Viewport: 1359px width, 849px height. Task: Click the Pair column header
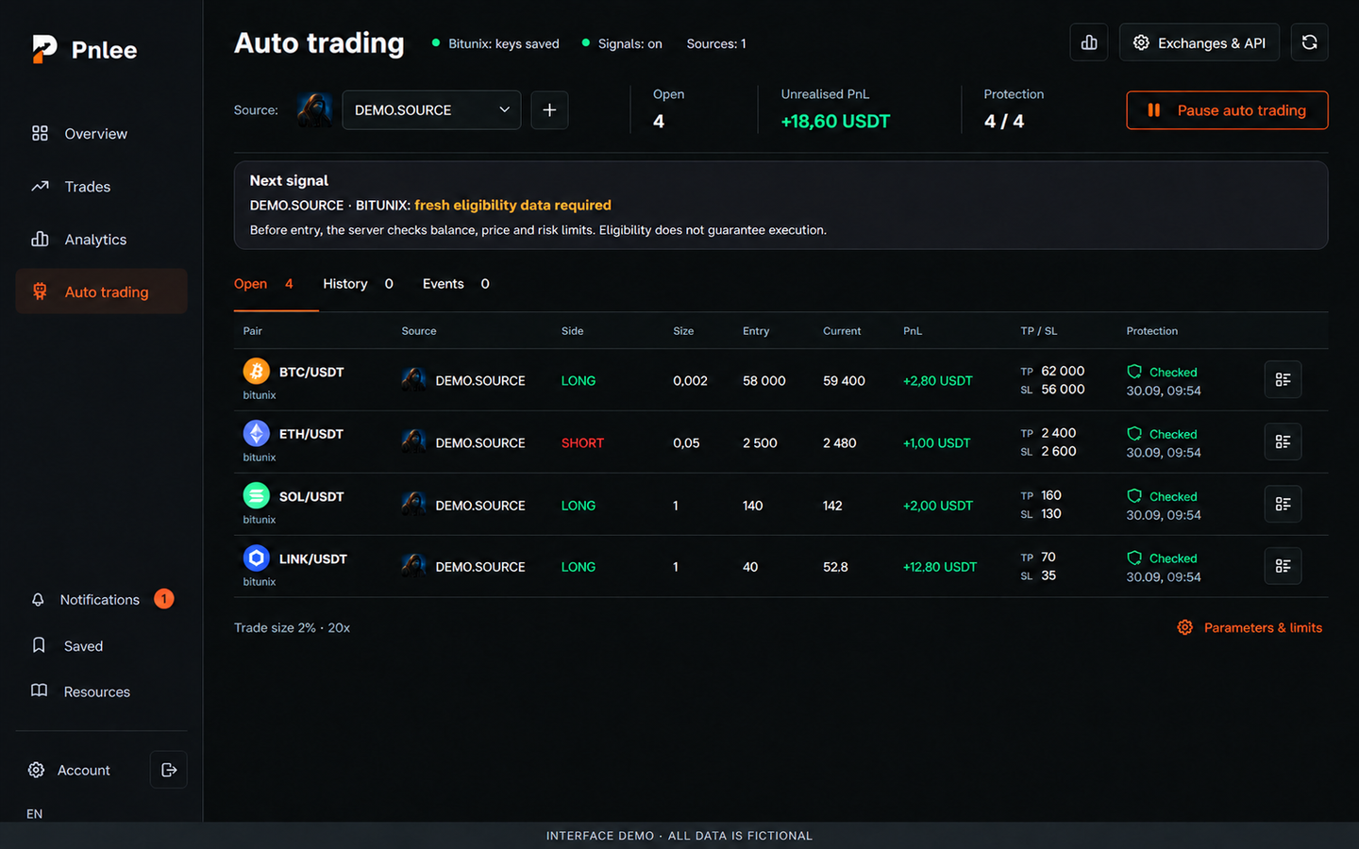click(253, 331)
